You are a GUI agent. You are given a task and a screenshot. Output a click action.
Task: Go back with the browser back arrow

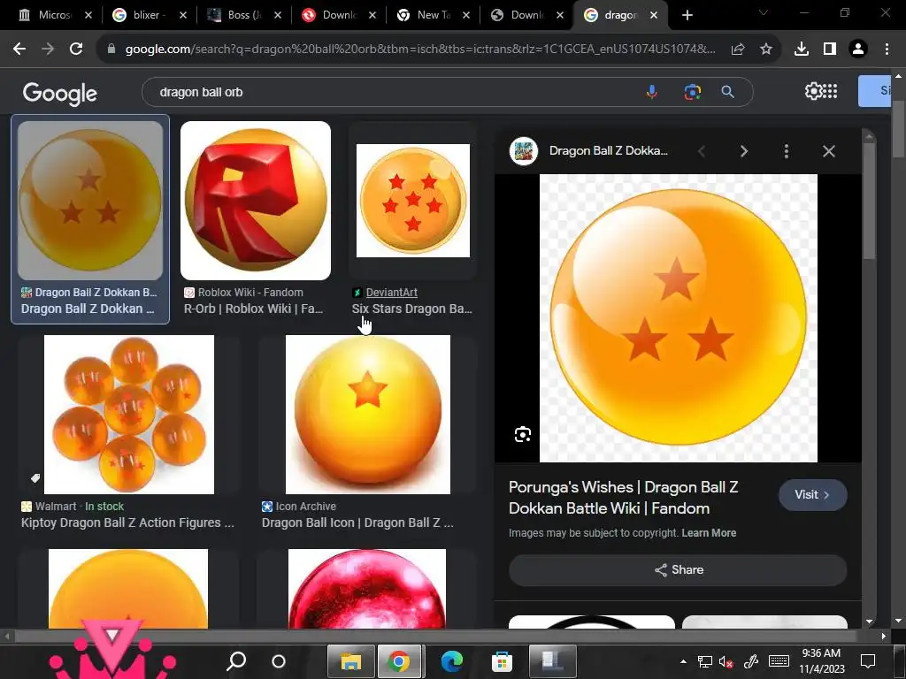(19, 50)
